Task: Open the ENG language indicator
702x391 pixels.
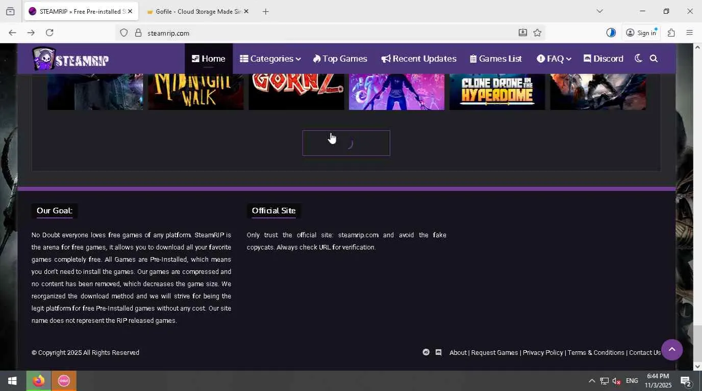Action: (632, 381)
